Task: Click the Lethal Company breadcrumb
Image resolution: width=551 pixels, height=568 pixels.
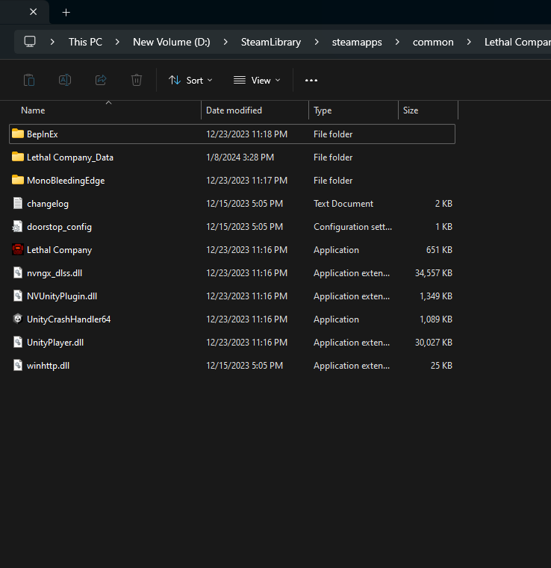Action: coord(517,42)
